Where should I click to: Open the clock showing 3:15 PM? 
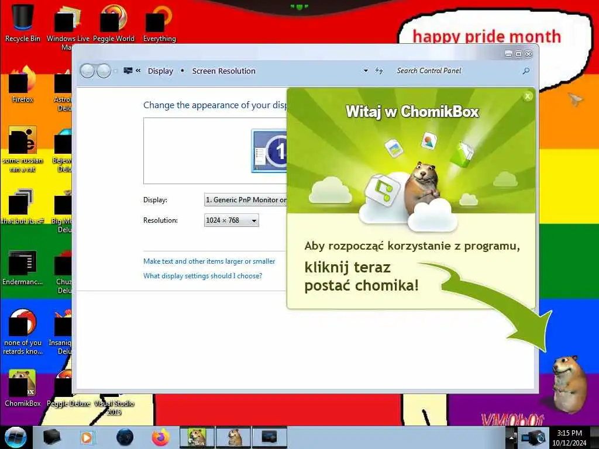coord(569,438)
